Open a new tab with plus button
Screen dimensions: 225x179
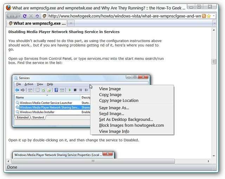click(x=71, y=23)
